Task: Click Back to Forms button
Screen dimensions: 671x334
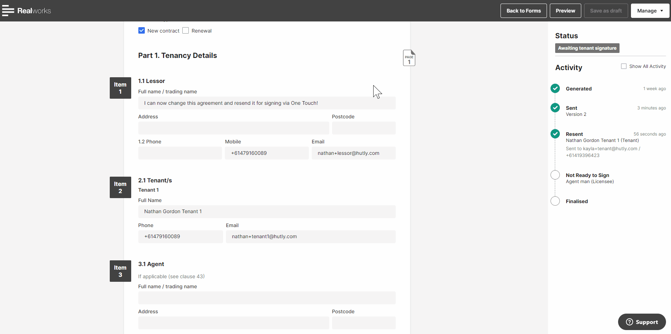Action: (x=523, y=11)
